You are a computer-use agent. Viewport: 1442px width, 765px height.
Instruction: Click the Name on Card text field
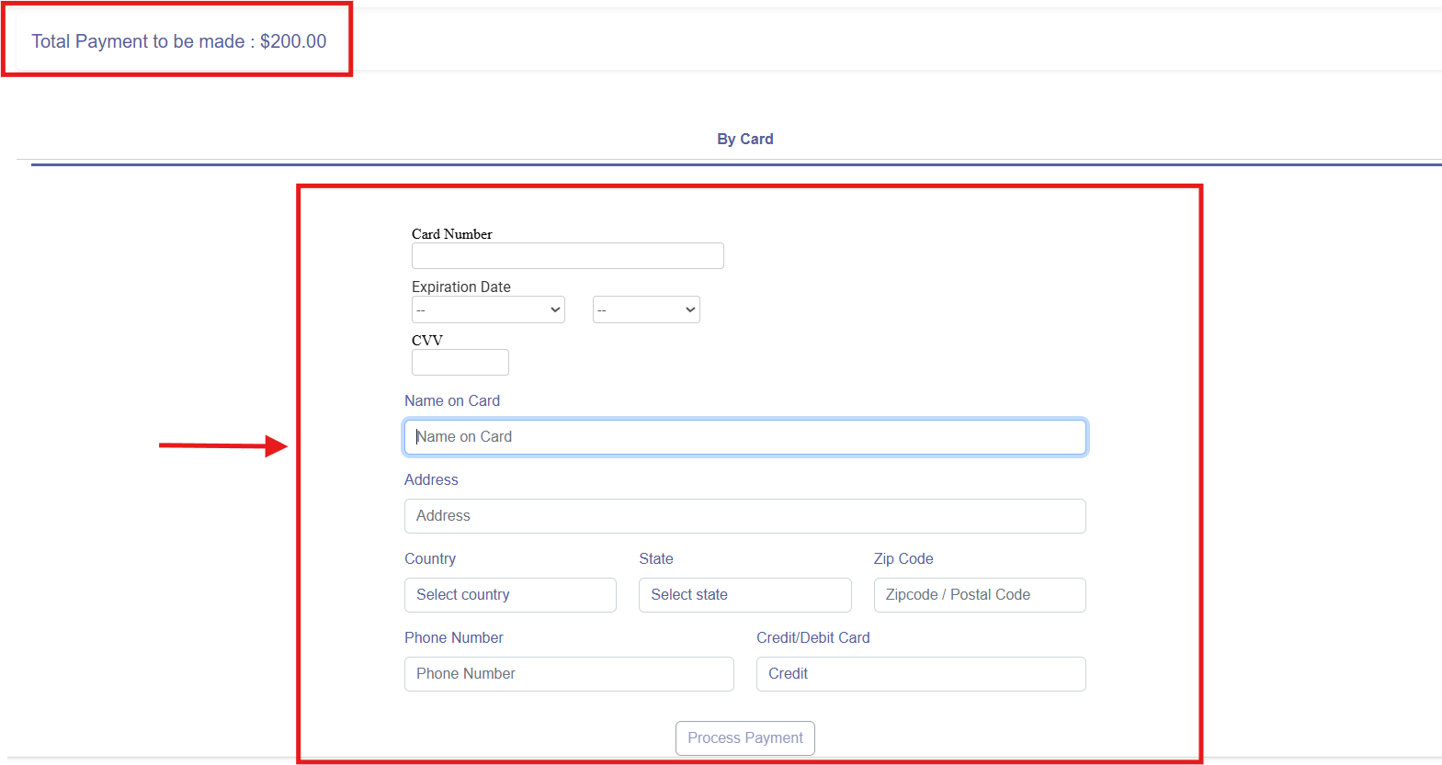(744, 437)
